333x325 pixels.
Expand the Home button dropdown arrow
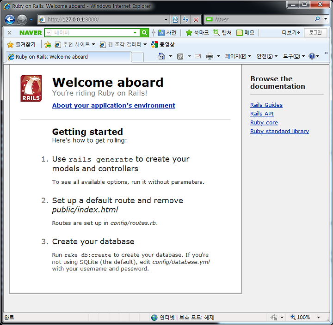171,56
